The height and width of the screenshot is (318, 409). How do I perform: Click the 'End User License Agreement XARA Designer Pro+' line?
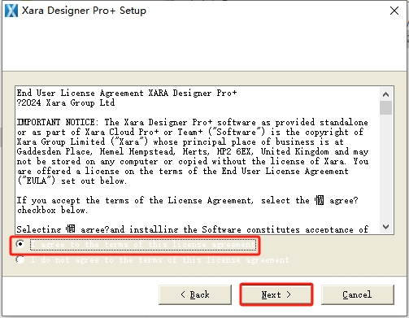tap(127, 93)
